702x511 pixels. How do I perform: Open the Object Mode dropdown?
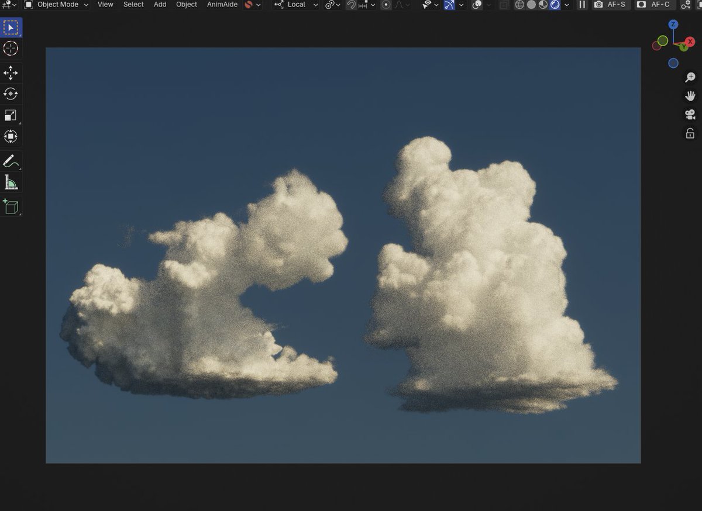[57, 5]
